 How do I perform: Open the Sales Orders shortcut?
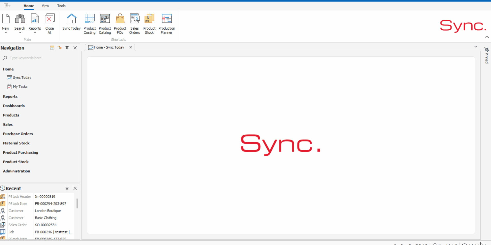pyautogui.click(x=135, y=24)
